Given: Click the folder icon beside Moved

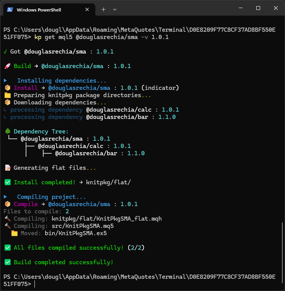Looking at the screenshot, I should (15, 233).
